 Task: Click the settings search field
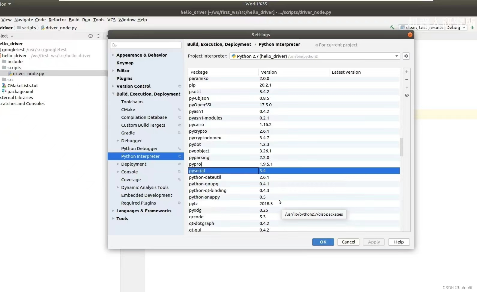point(146,45)
